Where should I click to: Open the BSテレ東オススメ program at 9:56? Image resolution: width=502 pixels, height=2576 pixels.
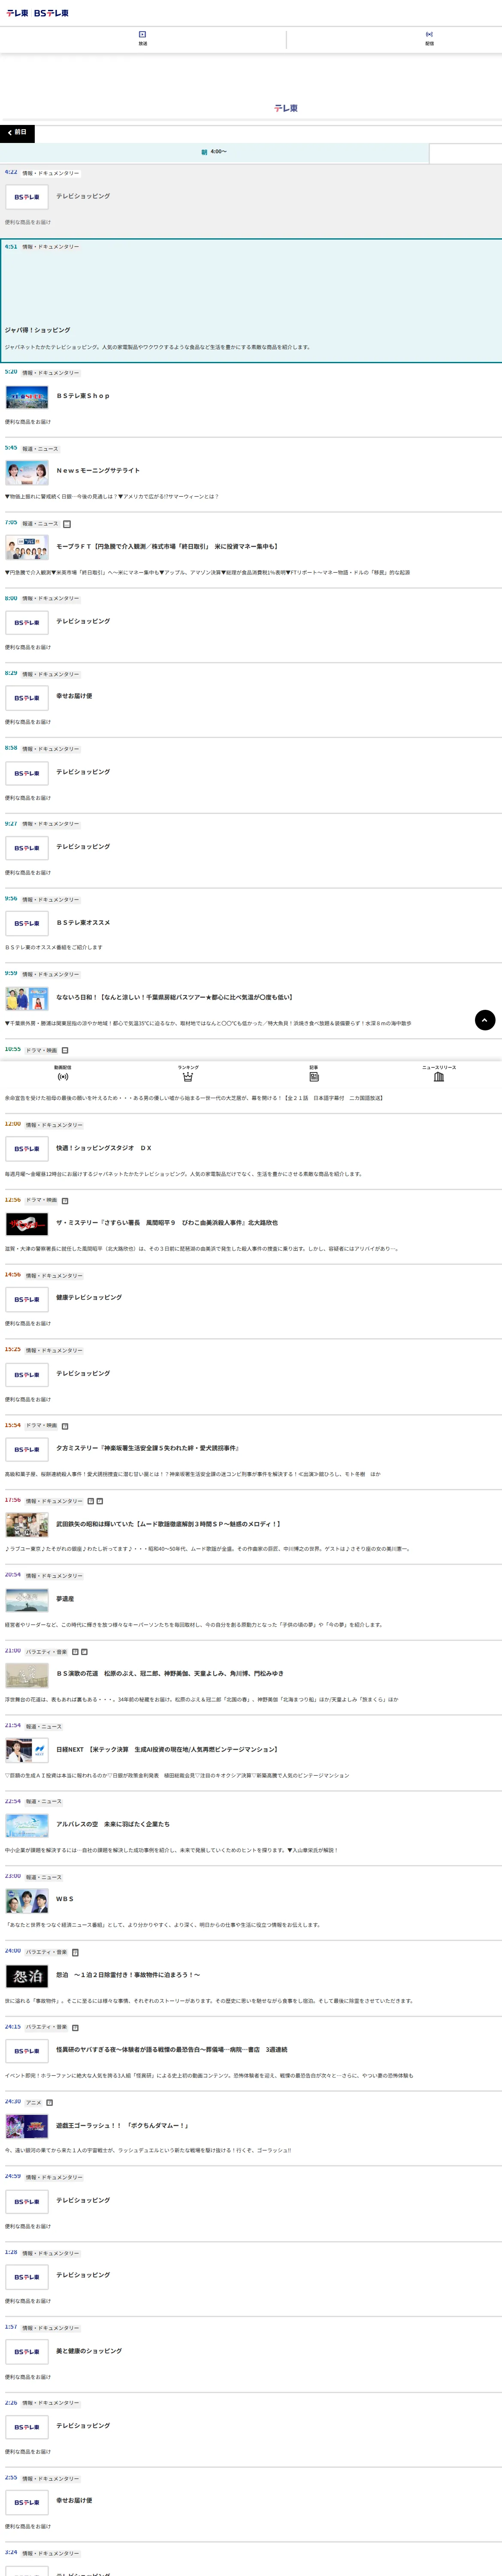tap(83, 923)
